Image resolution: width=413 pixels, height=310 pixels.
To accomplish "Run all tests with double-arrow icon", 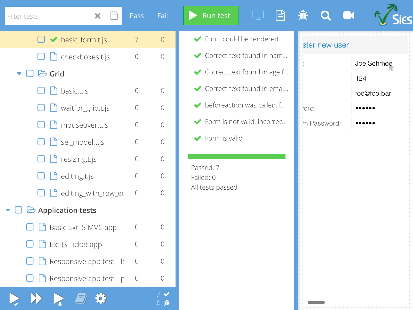I will pos(36,298).
